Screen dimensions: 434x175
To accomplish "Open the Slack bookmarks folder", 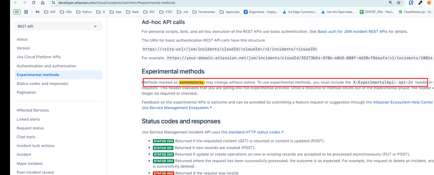I will [x=133, y=12].
